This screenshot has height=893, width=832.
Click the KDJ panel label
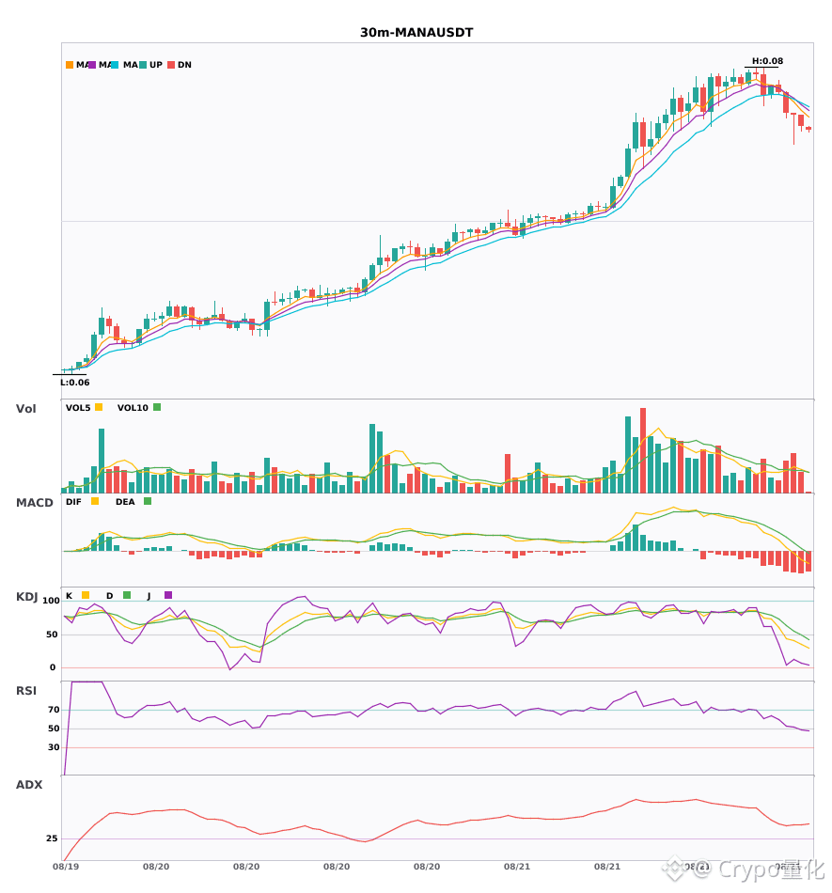26,597
